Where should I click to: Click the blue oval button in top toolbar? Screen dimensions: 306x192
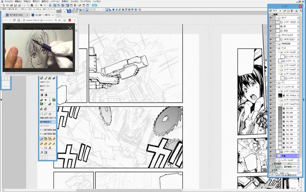[x=94, y=5]
